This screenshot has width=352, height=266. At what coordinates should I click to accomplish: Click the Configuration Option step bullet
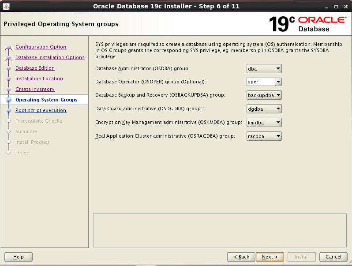pos(8,47)
